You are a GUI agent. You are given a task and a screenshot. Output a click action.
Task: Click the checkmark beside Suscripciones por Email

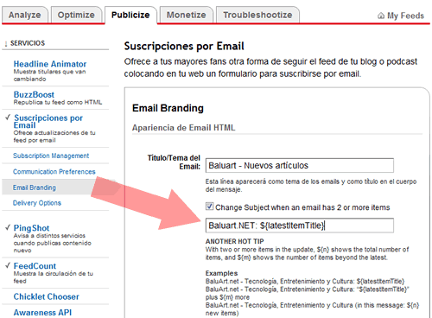[x=8, y=118]
